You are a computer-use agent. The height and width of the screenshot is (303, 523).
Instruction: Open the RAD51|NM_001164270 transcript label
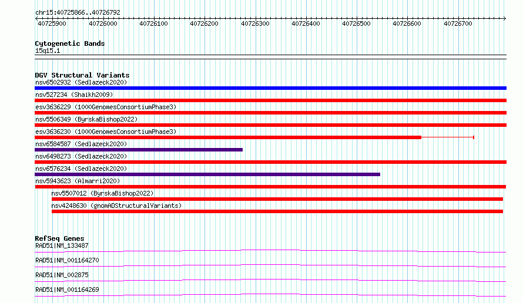[x=67, y=260]
